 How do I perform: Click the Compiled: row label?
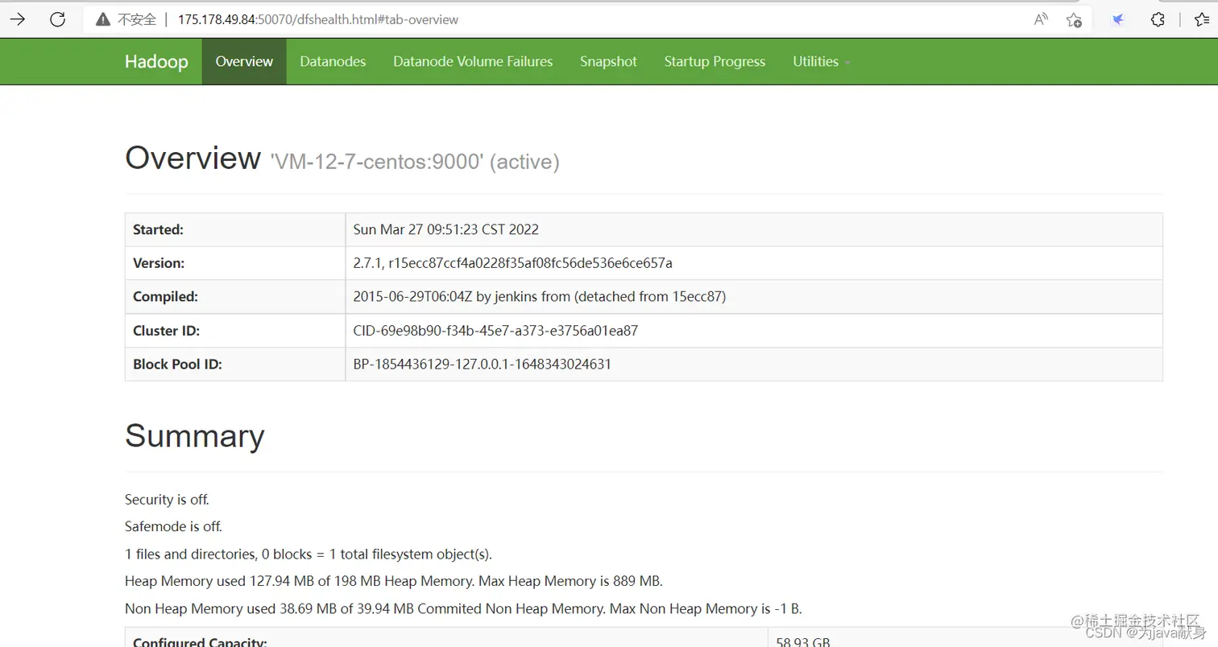[x=165, y=297]
